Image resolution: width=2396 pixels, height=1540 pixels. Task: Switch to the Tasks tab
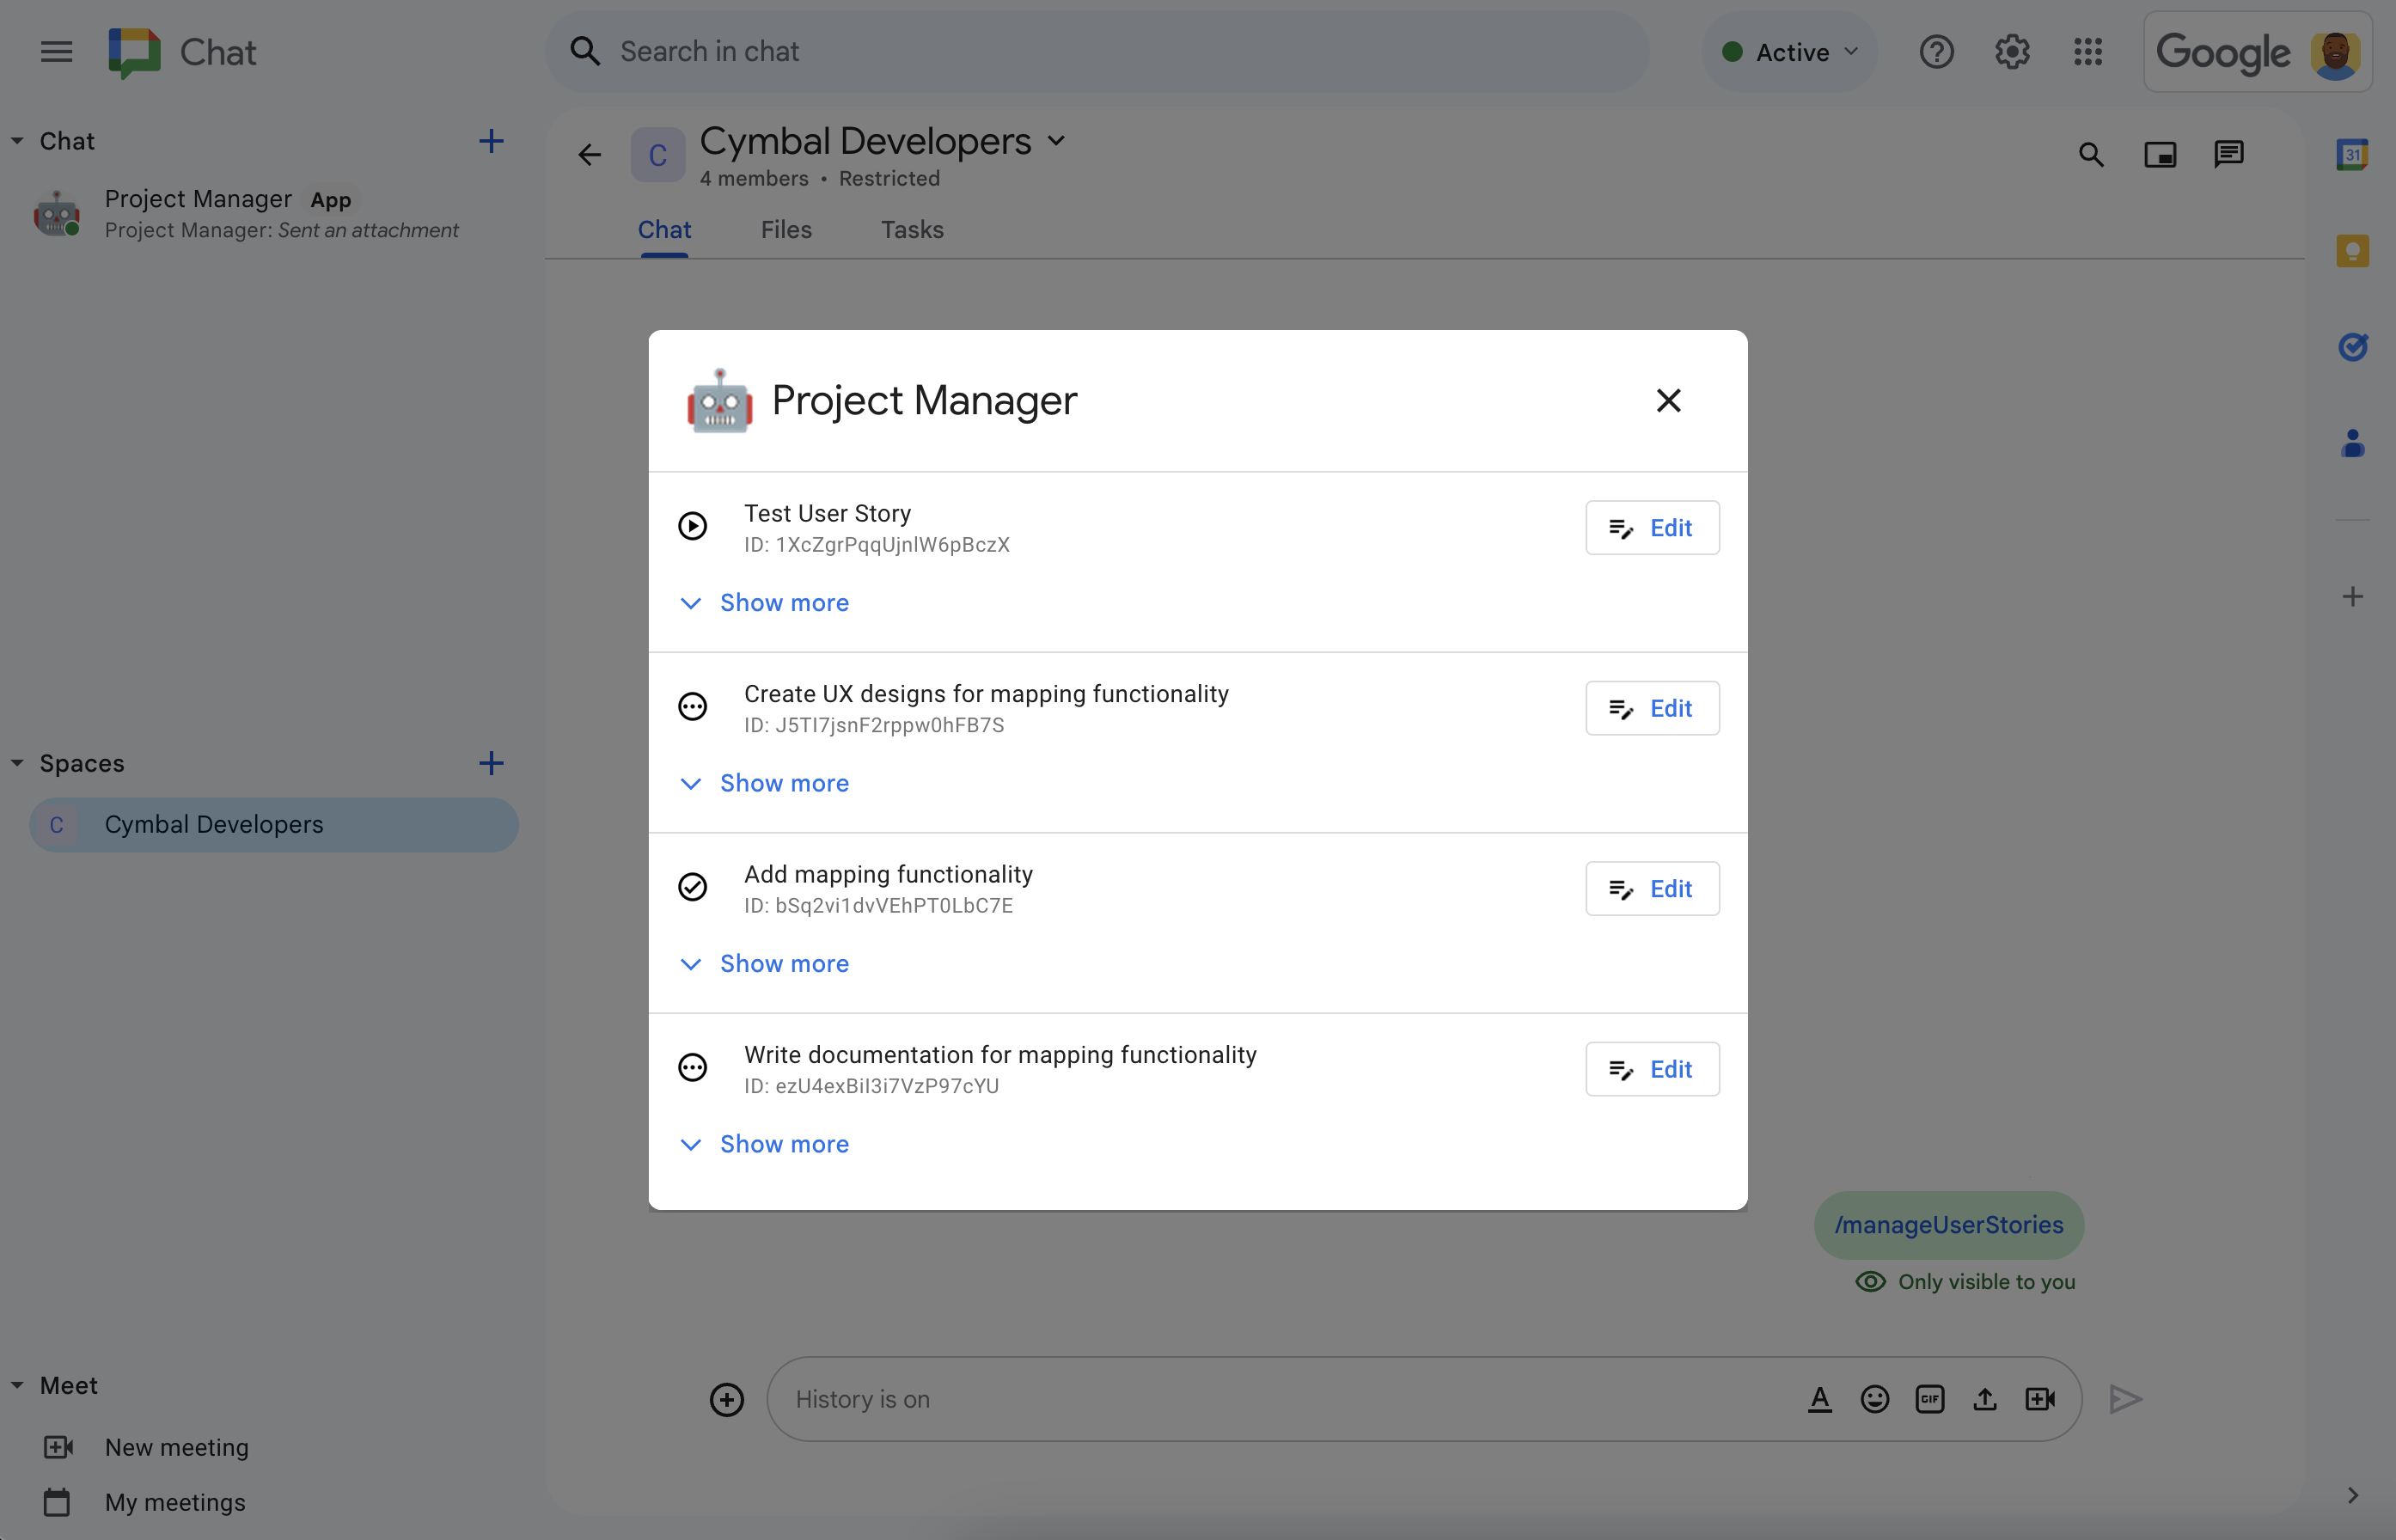tap(912, 229)
